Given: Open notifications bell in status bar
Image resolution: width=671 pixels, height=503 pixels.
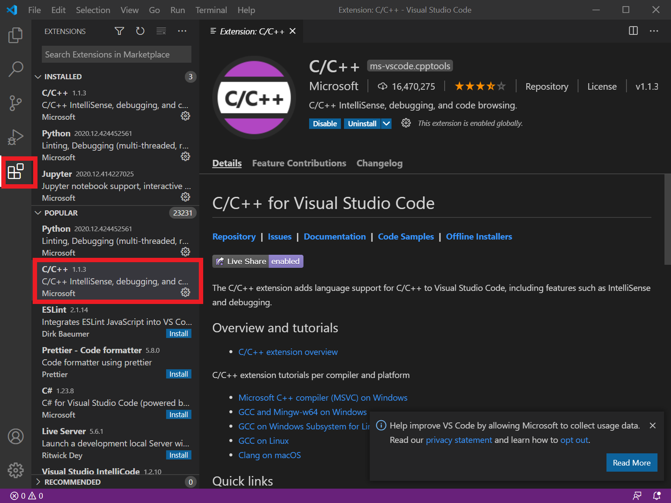Looking at the screenshot, I should 657,496.
